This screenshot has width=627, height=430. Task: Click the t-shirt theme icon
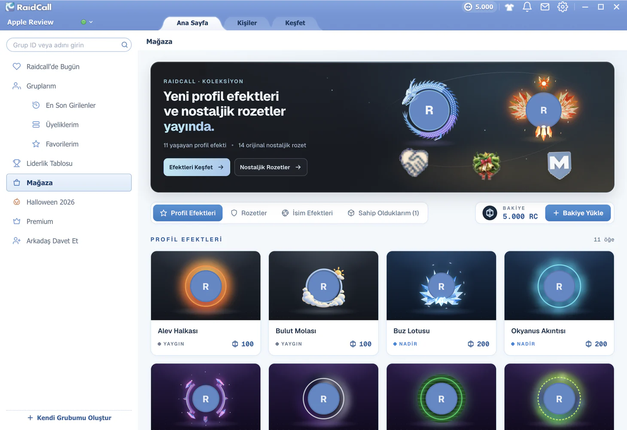click(x=509, y=7)
